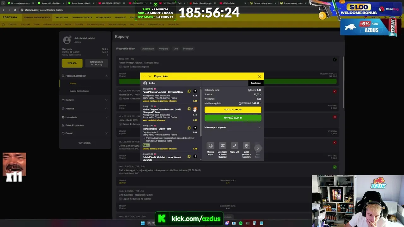
Task: Expand the Finanse sidebar section
Action: pos(85,109)
